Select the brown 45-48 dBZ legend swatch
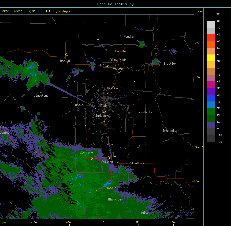 [211, 71]
